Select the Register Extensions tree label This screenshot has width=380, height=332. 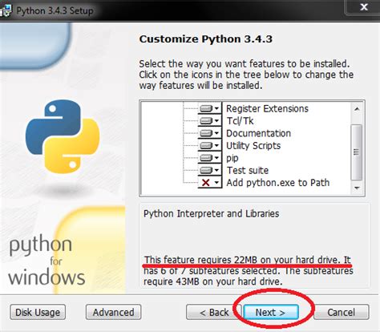coord(267,108)
